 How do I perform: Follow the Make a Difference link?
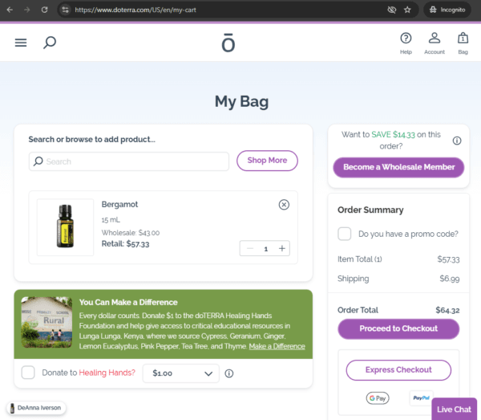pyautogui.click(x=277, y=346)
